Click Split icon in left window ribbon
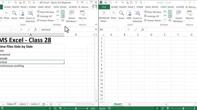This screenshot has height=110, width=197. 58,12
